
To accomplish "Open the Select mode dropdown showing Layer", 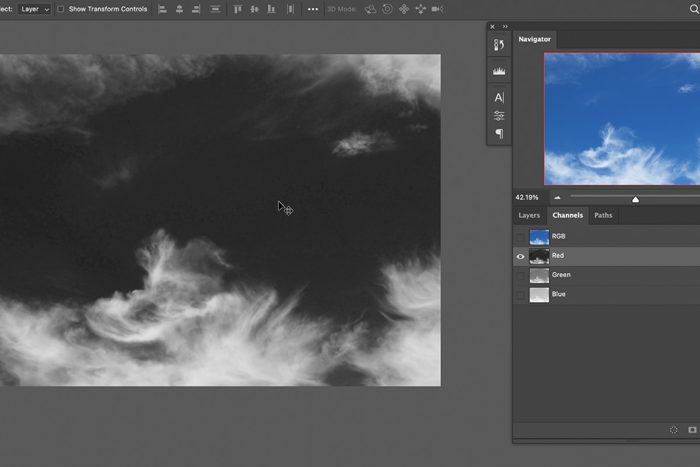I will tap(34, 9).
